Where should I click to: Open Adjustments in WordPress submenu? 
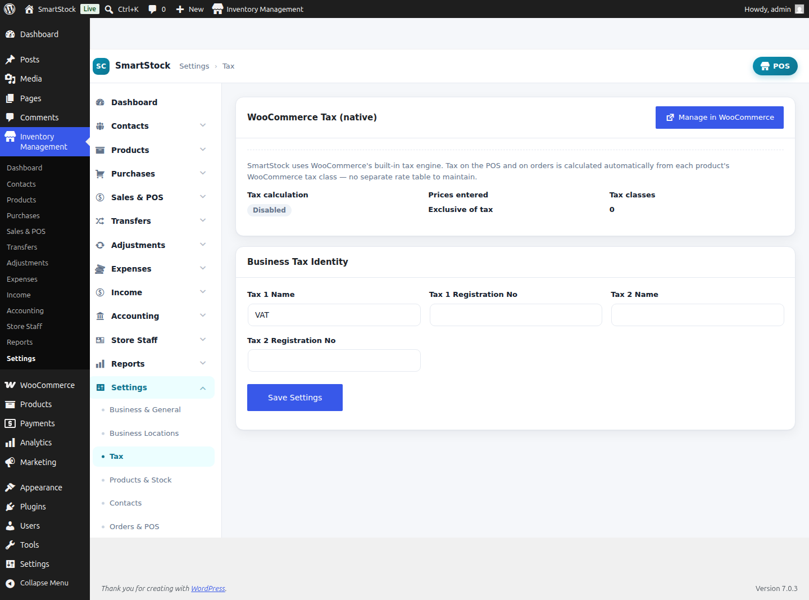(x=28, y=263)
